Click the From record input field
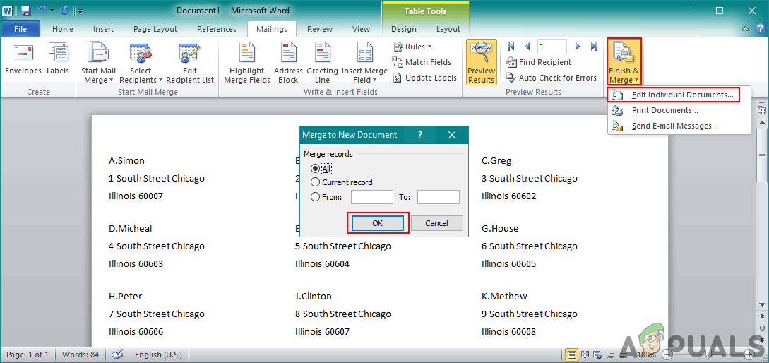Screen dimensions: 769x363 point(371,197)
